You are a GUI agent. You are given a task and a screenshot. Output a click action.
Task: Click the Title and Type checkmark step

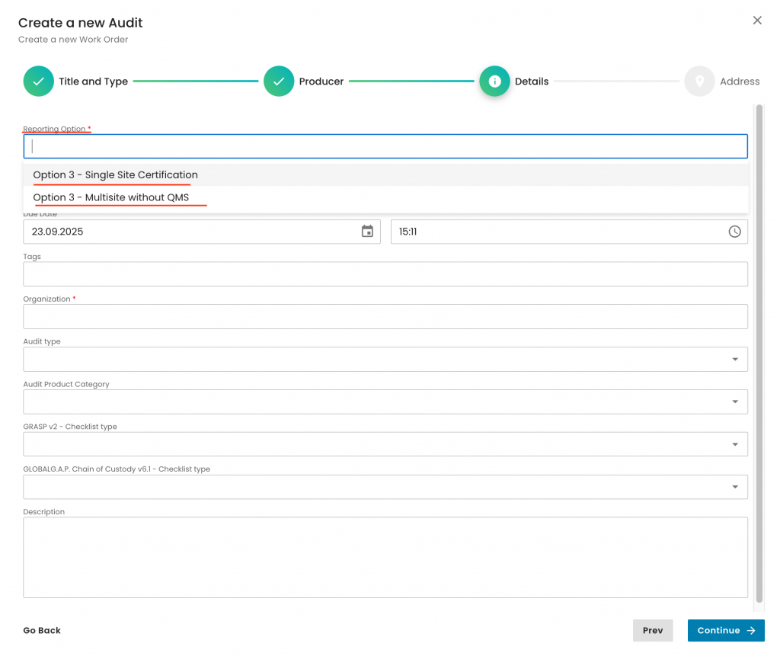tap(38, 82)
